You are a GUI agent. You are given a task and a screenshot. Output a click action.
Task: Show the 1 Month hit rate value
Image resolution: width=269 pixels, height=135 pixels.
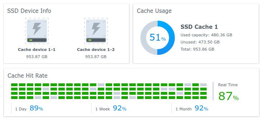pyautogui.click(x=201, y=108)
